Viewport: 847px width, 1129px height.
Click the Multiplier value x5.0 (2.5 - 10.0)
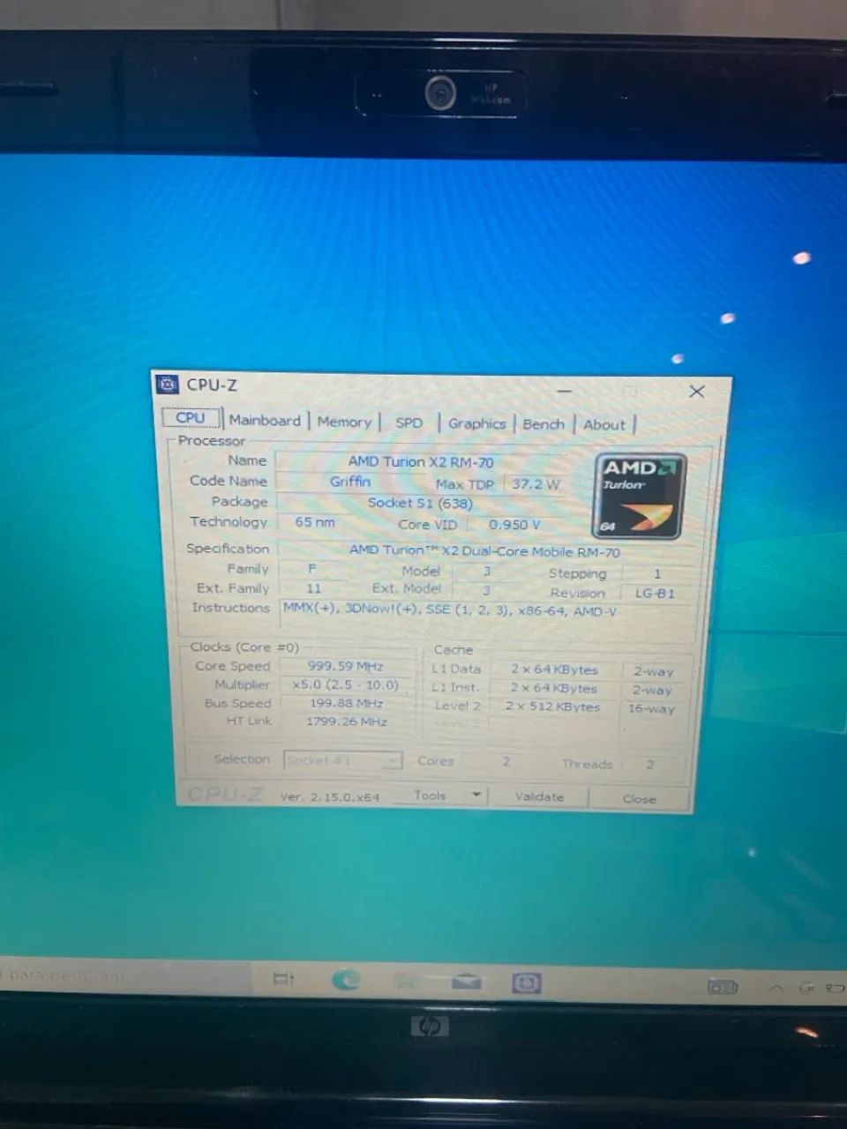tap(345, 685)
